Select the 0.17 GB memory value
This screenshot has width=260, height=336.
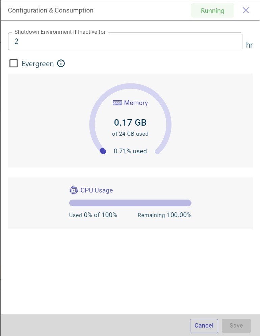point(130,122)
